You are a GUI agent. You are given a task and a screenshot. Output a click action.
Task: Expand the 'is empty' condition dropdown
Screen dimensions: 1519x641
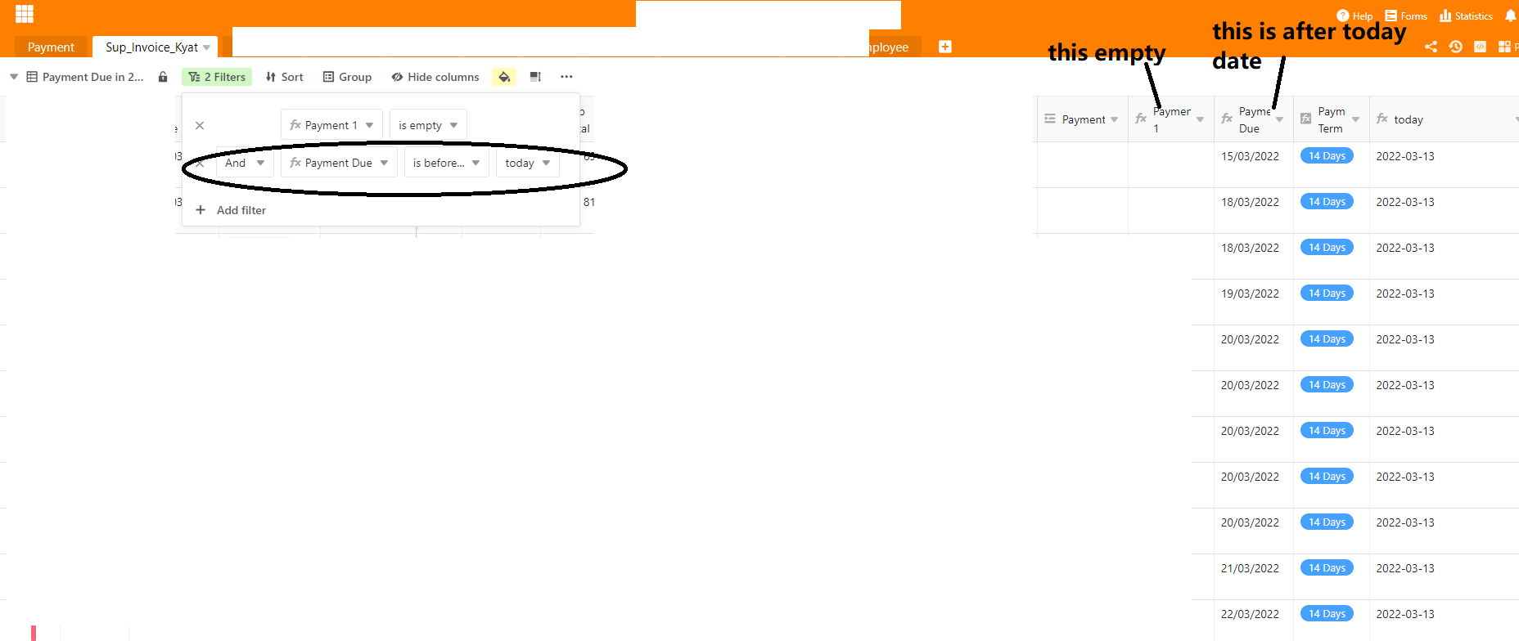(x=428, y=125)
